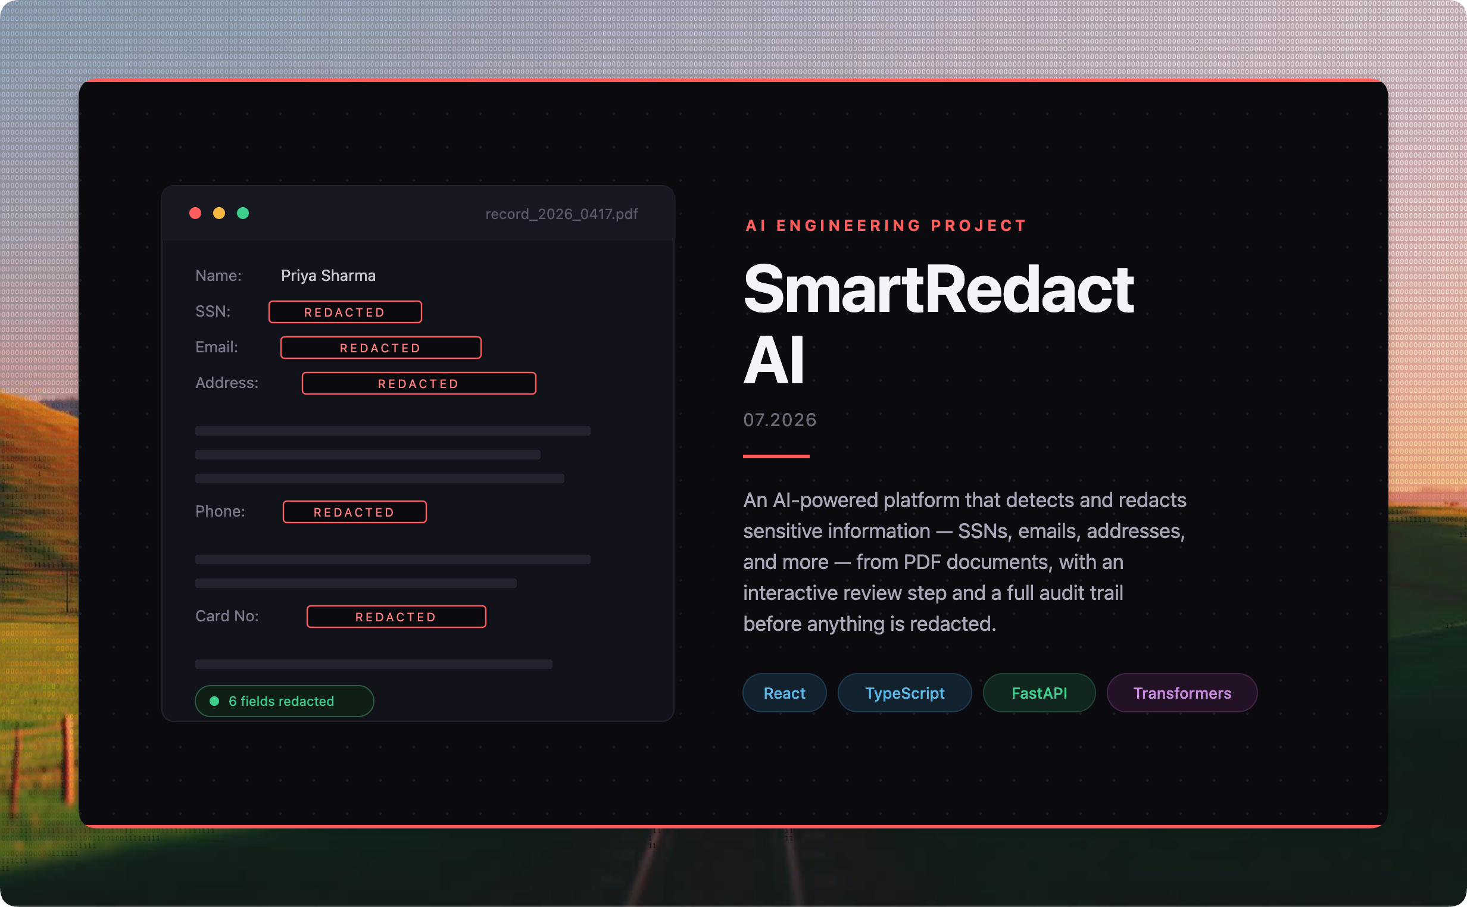Click the Card No: field label
1467x907 pixels.
tap(227, 616)
